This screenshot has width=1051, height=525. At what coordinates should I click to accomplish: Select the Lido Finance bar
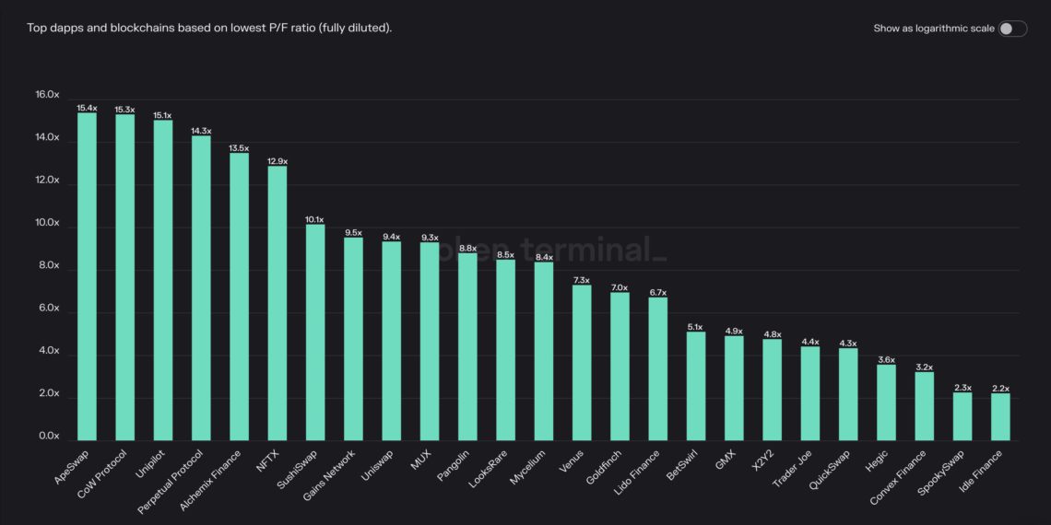[x=658, y=369]
